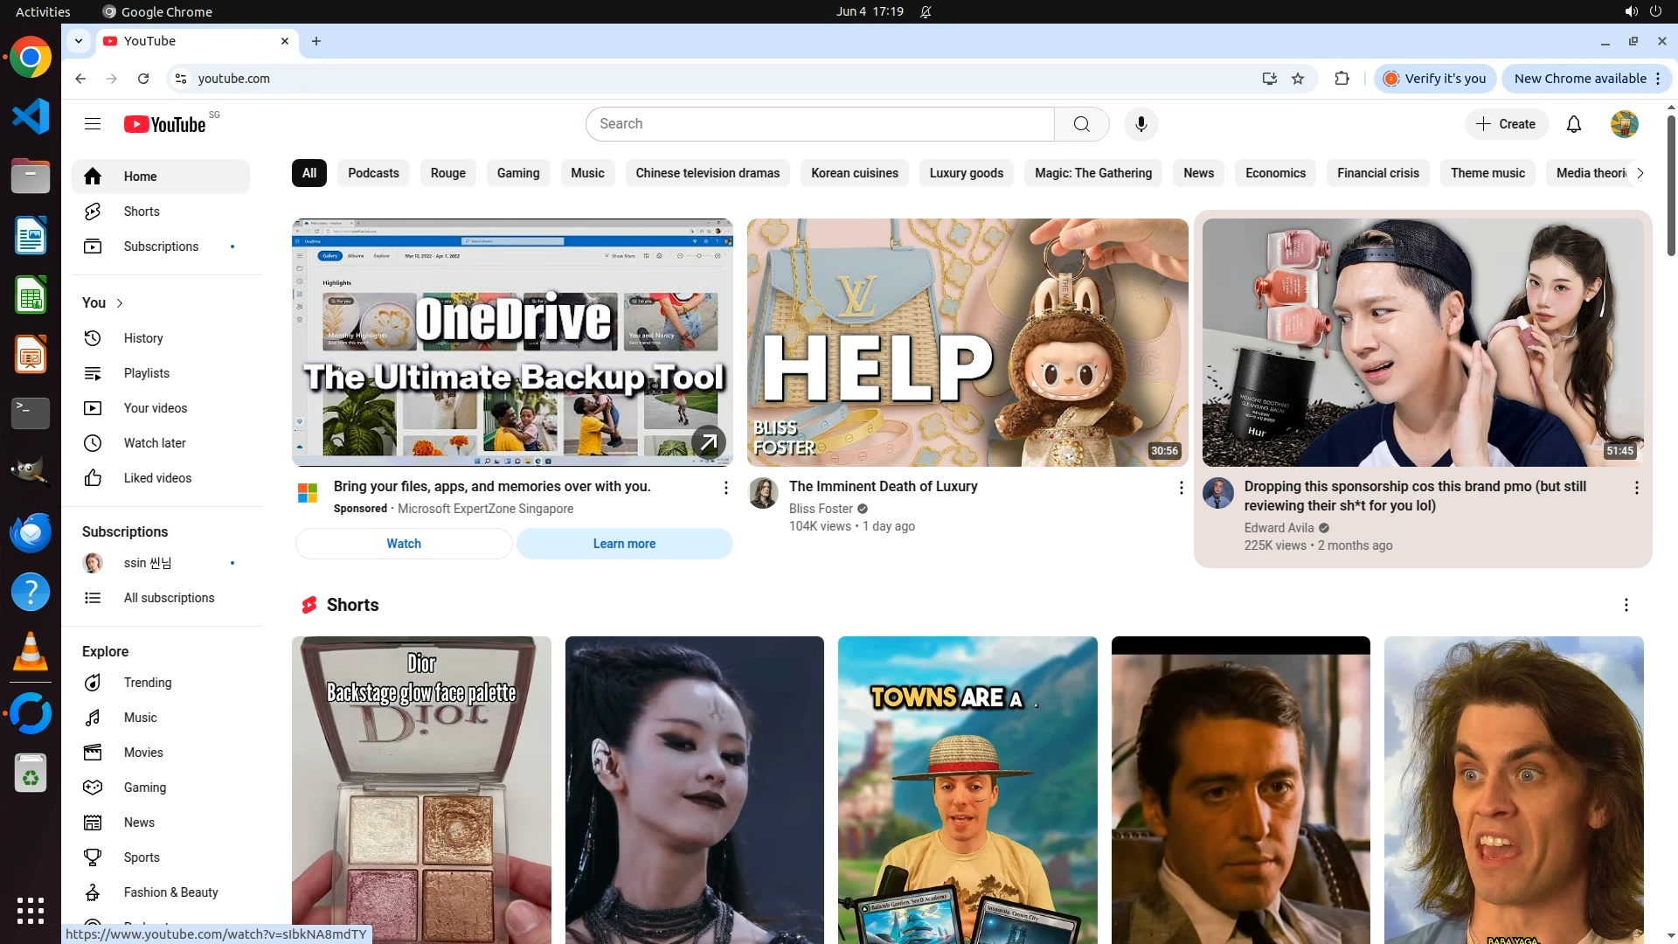Open Liked videos in sidebar
This screenshot has height=944, width=1678.
(x=157, y=478)
